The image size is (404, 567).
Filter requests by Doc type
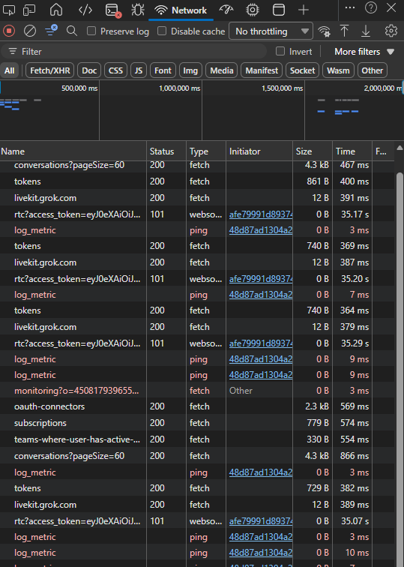pyautogui.click(x=89, y=70)
